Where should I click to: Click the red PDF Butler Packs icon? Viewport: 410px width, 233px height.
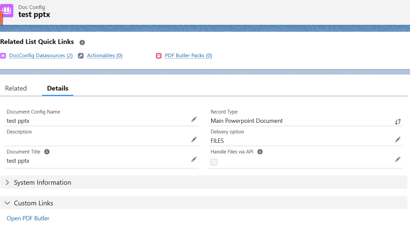click(x=158, y=56)
